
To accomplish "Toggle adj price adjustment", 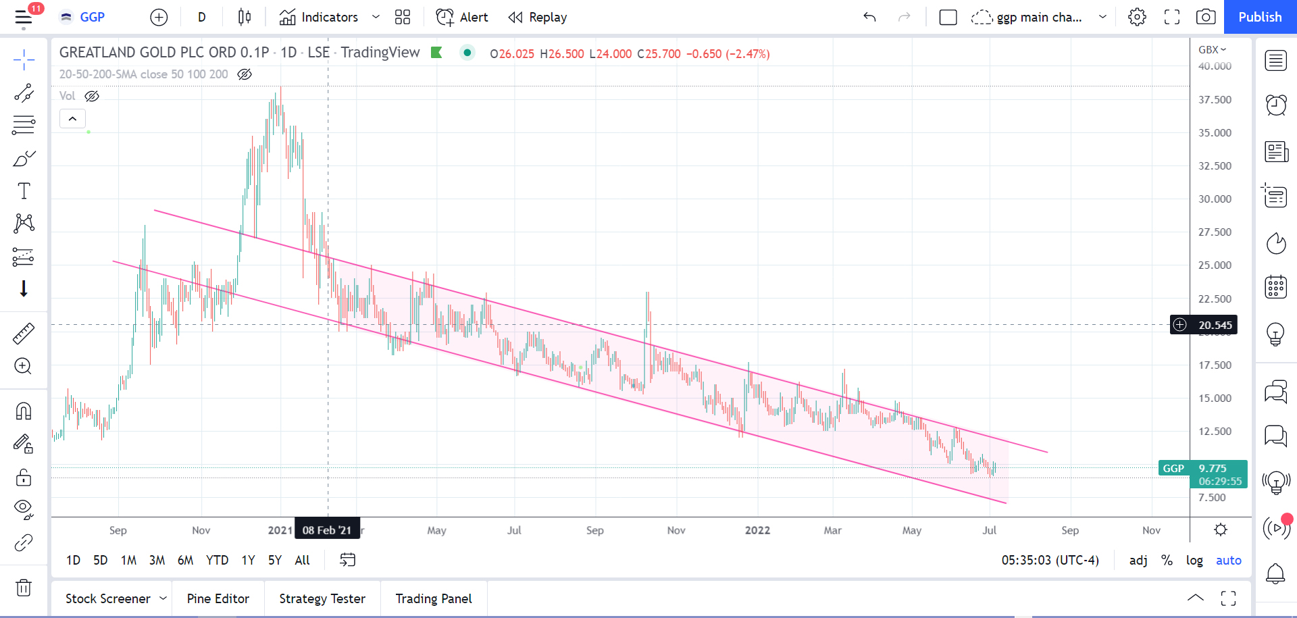I will click(x=1138, y=560).
